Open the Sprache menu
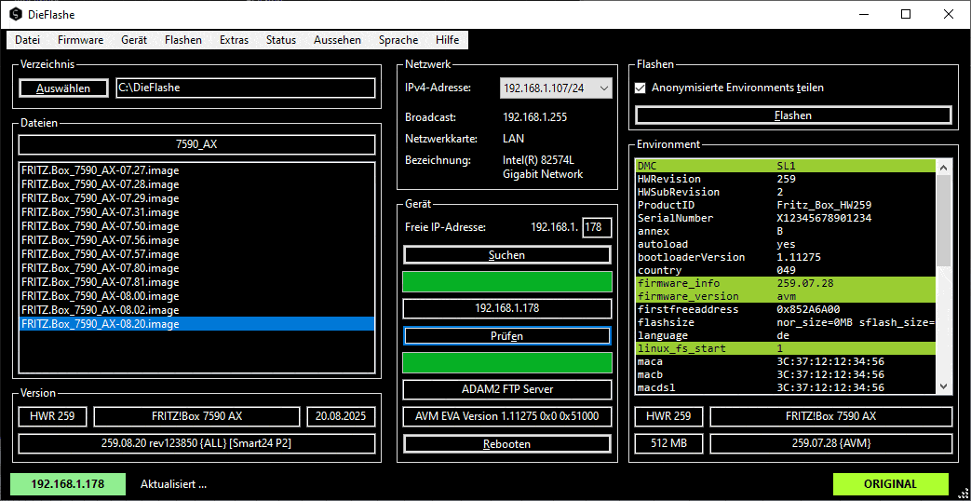 [398, 40]
